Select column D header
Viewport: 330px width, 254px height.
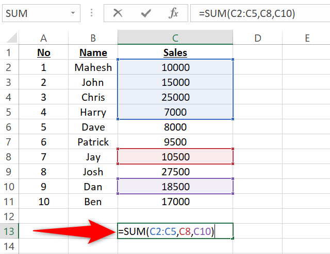(x=258, y=38)
